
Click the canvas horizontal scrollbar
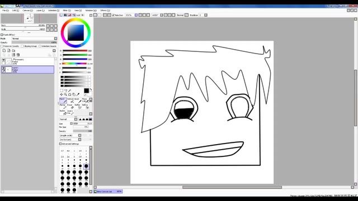click(x=232, y=188)
